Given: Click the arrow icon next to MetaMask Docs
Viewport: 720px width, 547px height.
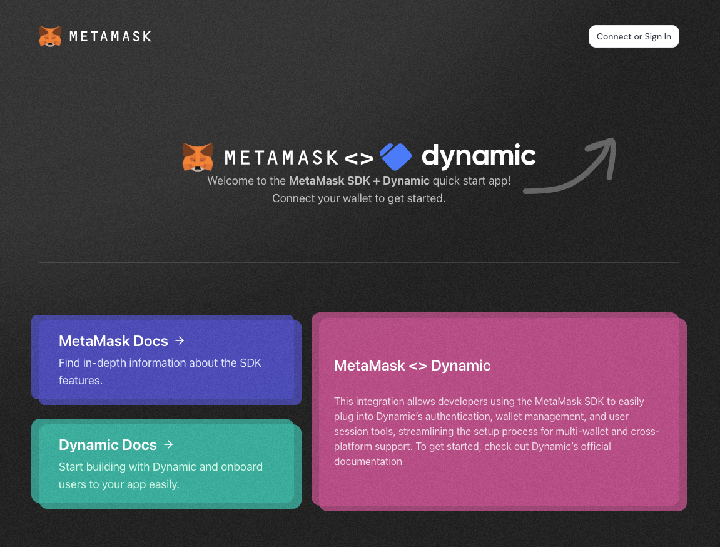Looking at the screenshot, I should pos(180,340).
